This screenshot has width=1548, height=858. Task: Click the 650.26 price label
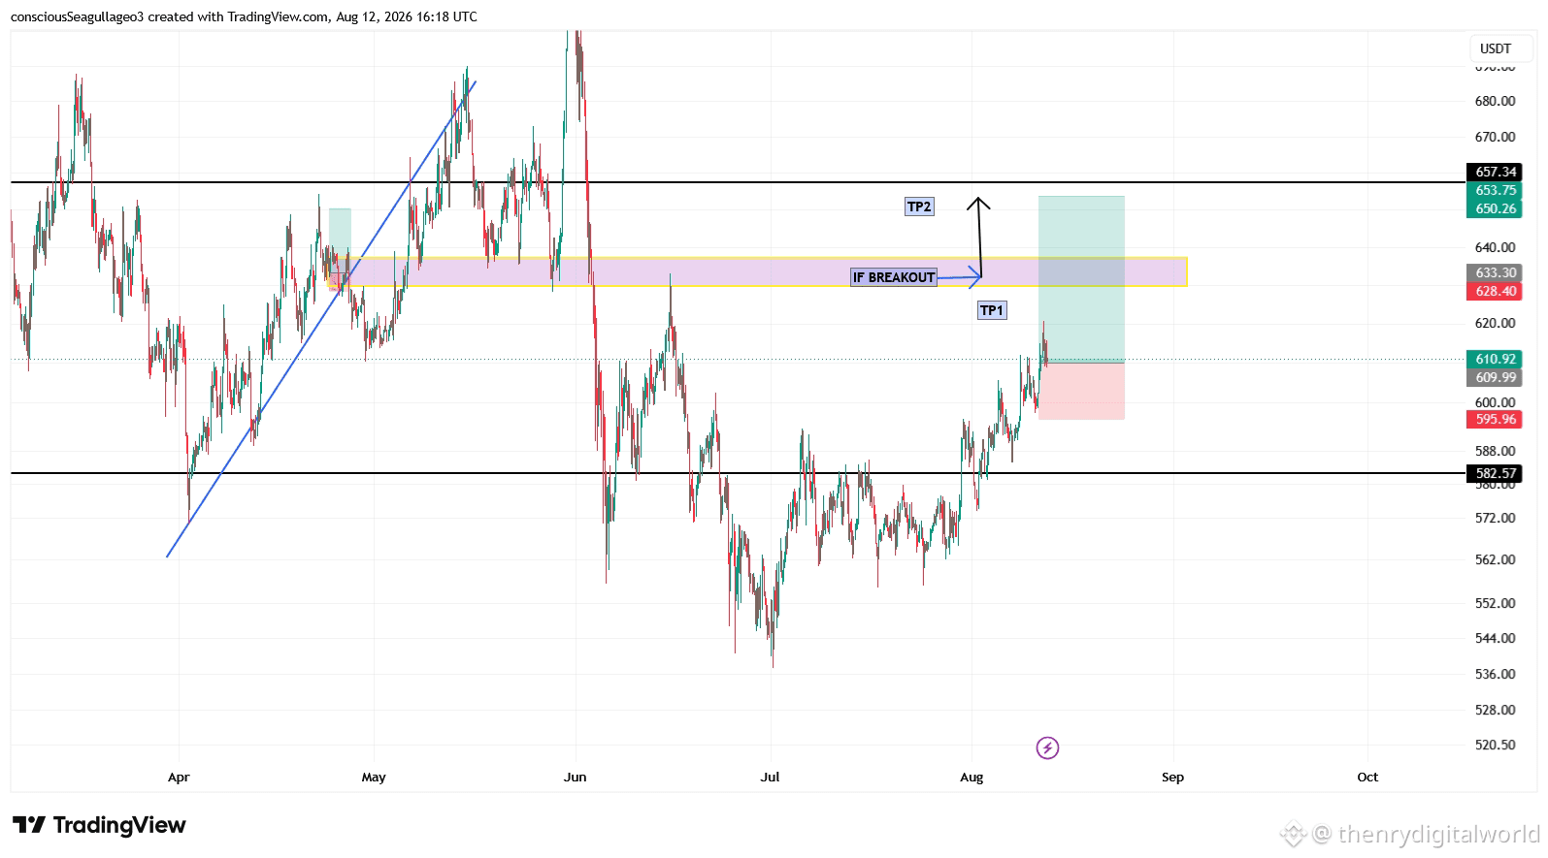[x=1495, y=208]
